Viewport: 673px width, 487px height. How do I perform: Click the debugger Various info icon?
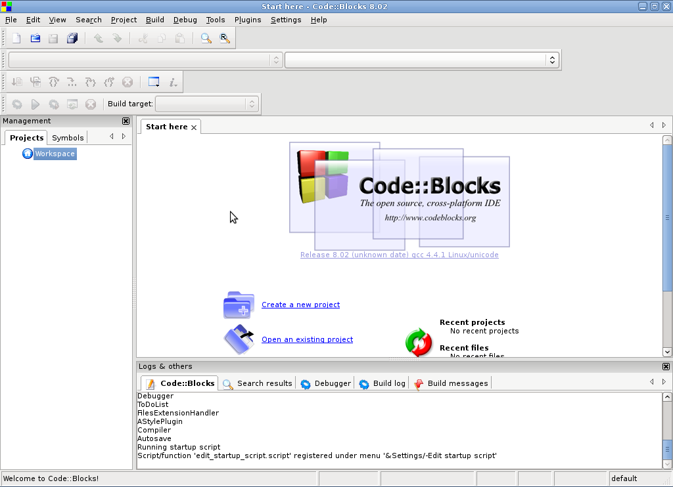pos(173,82)
